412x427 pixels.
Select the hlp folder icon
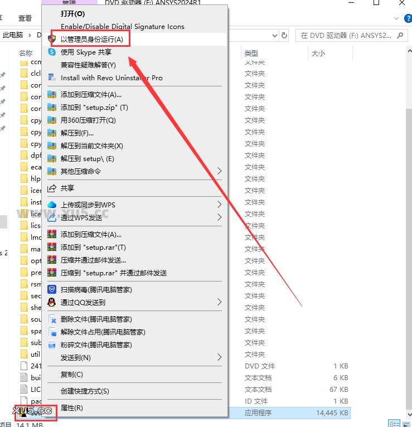(24, 178)
